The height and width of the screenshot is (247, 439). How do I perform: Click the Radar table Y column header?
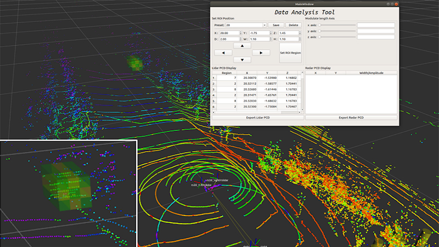[x=336, y=73]
